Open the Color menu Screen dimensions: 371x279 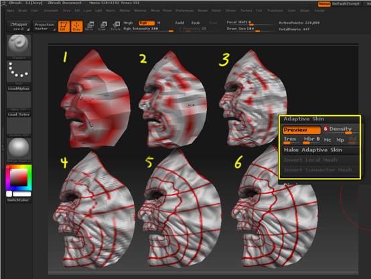(x=34, y=11)
